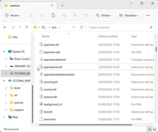Click the file list vertical scrollbar thumb
This screenshot has height=132, width=158.
(156, 49)
